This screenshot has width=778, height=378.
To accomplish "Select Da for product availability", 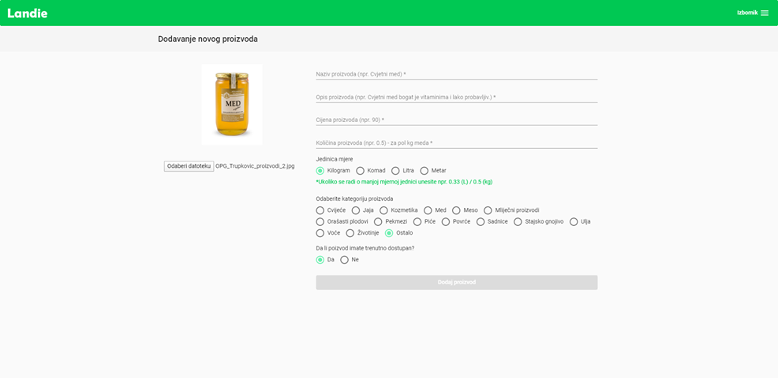I will tap(320, 260).
